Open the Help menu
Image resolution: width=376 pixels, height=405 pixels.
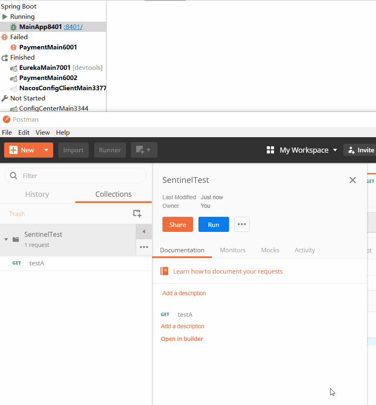point(63,133)
